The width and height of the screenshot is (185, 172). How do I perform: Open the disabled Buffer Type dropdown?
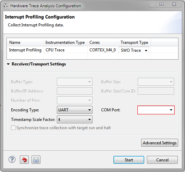[75, 82]
